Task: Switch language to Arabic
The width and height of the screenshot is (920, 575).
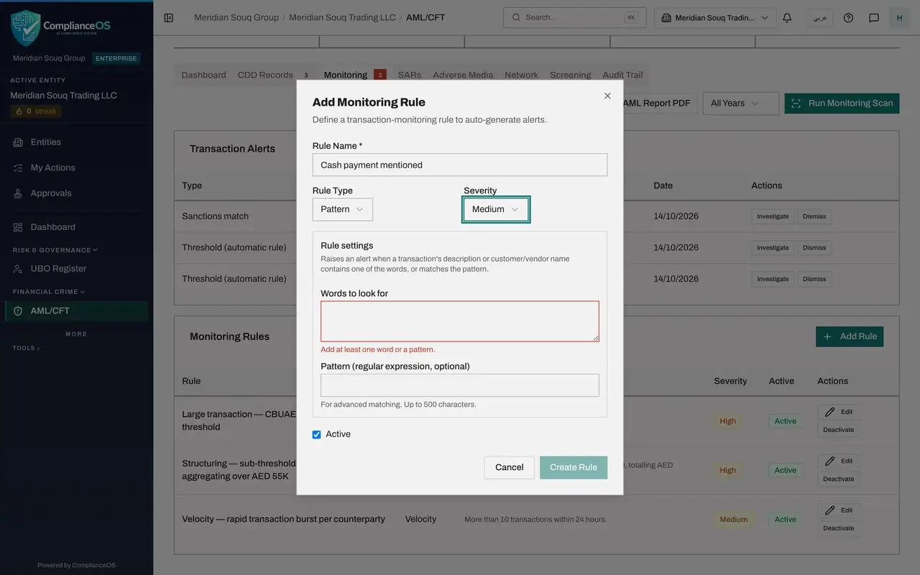Action: click(x=819, y=18)
